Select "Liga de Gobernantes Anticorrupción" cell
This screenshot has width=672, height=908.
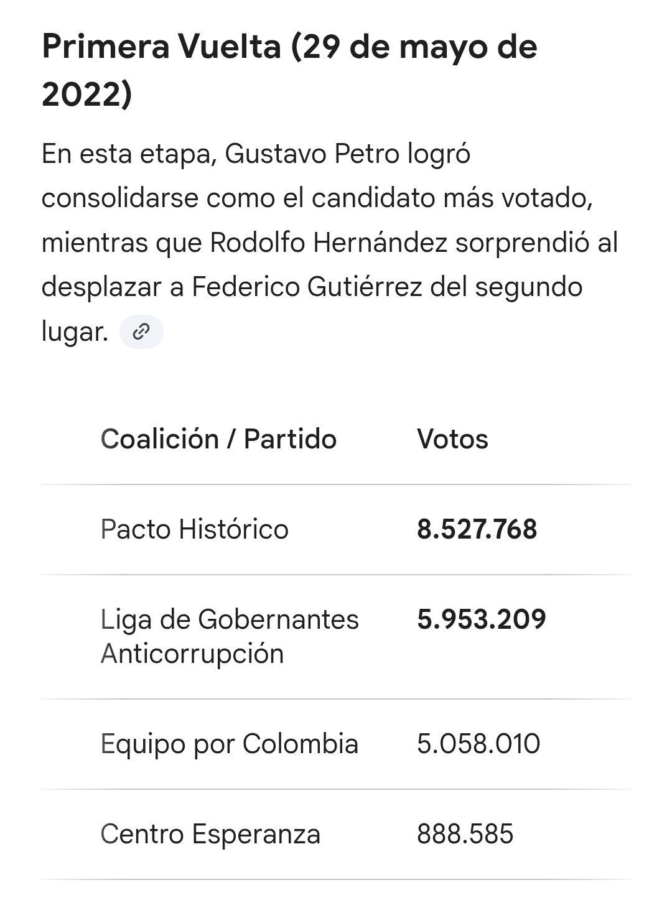(x=230, y=636)
